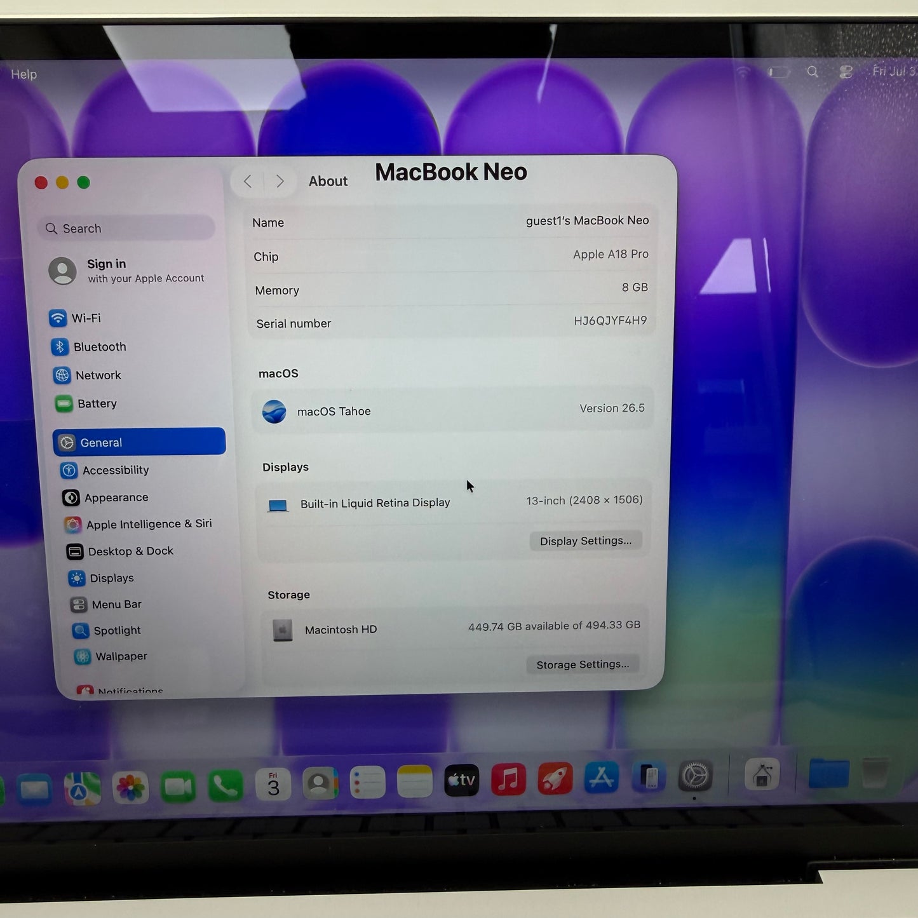This screenshot has height=918, width=918.
Task: Open the blue folder in Dock
Action: [x=829, y=773]
